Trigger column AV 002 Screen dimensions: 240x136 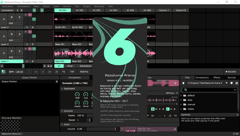coord(79,10)
